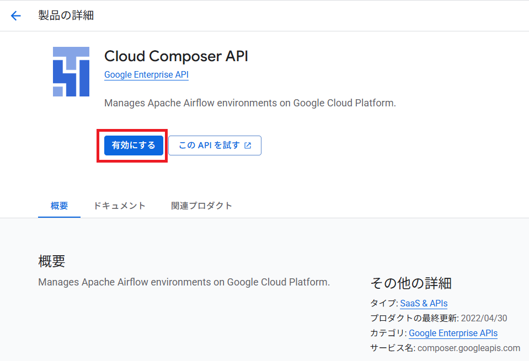Open the この API を試す button
The width and height of the screenshot is (529, 361).
pyautogui.click(x=215, y=146)
